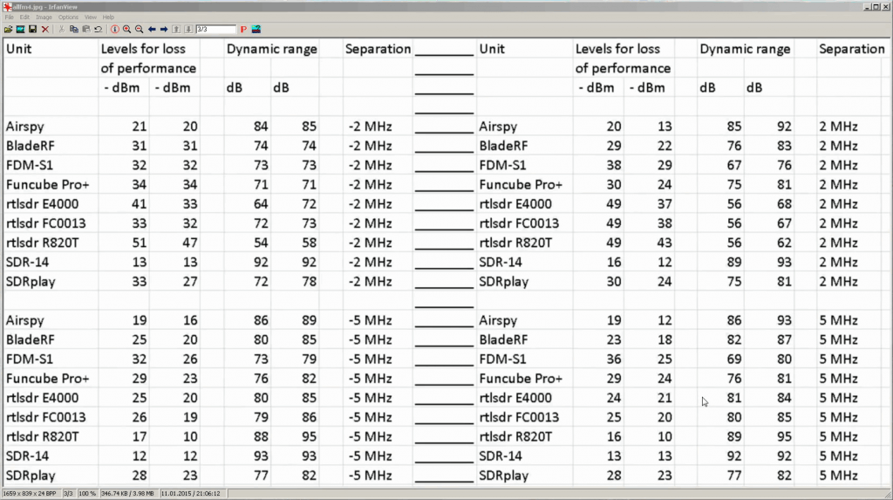The image size is (893, 500).
Task: Click the right 'Levels for loss' header
Action: click(617, 49)
